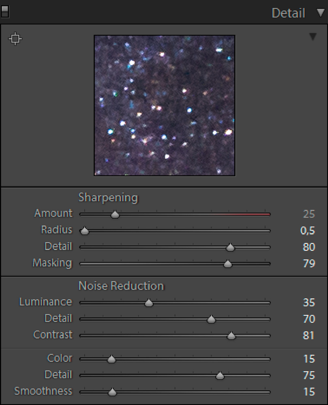Click the Sharpening section label
The width and height of the screenshot is (328, 405).
pyautogui.click(x=108, y=198)
